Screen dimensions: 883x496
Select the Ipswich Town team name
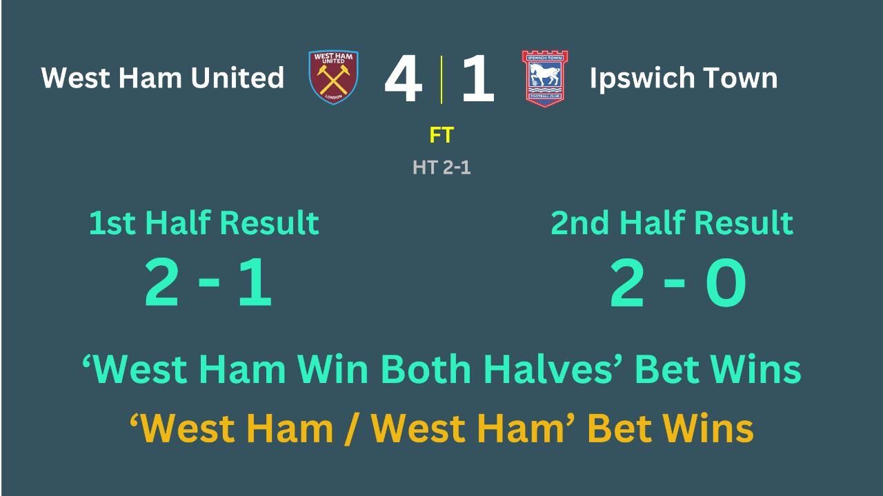click(684, 79)
